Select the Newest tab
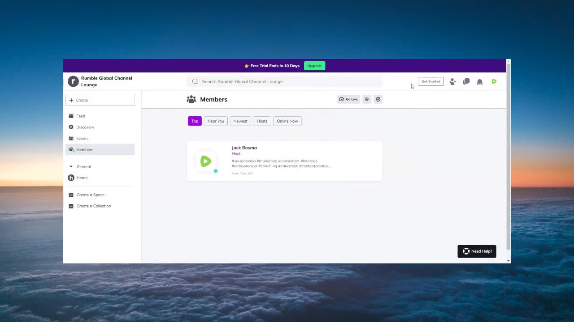 [x=240, y=121]
